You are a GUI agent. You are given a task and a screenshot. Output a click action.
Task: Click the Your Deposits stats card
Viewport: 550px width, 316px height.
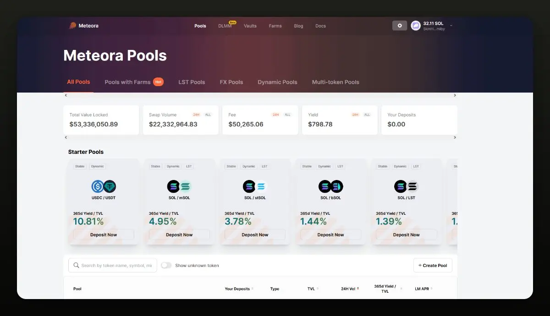(x=419, y=120)
